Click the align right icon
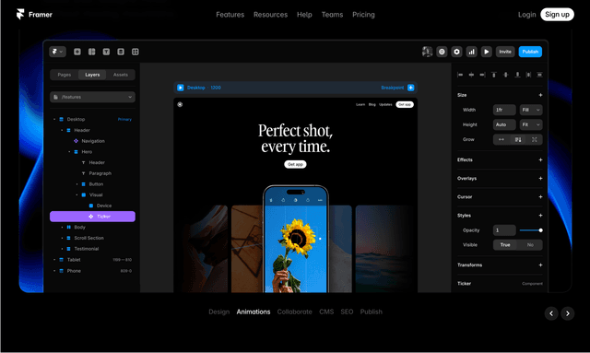 [482, 75]
